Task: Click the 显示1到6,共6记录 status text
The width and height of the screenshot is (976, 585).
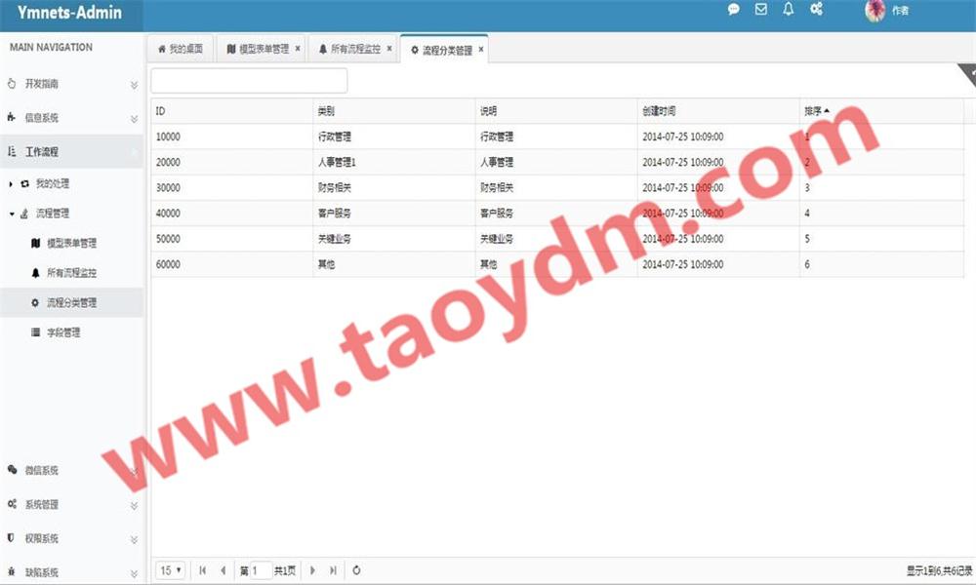Action: (939, 570)
